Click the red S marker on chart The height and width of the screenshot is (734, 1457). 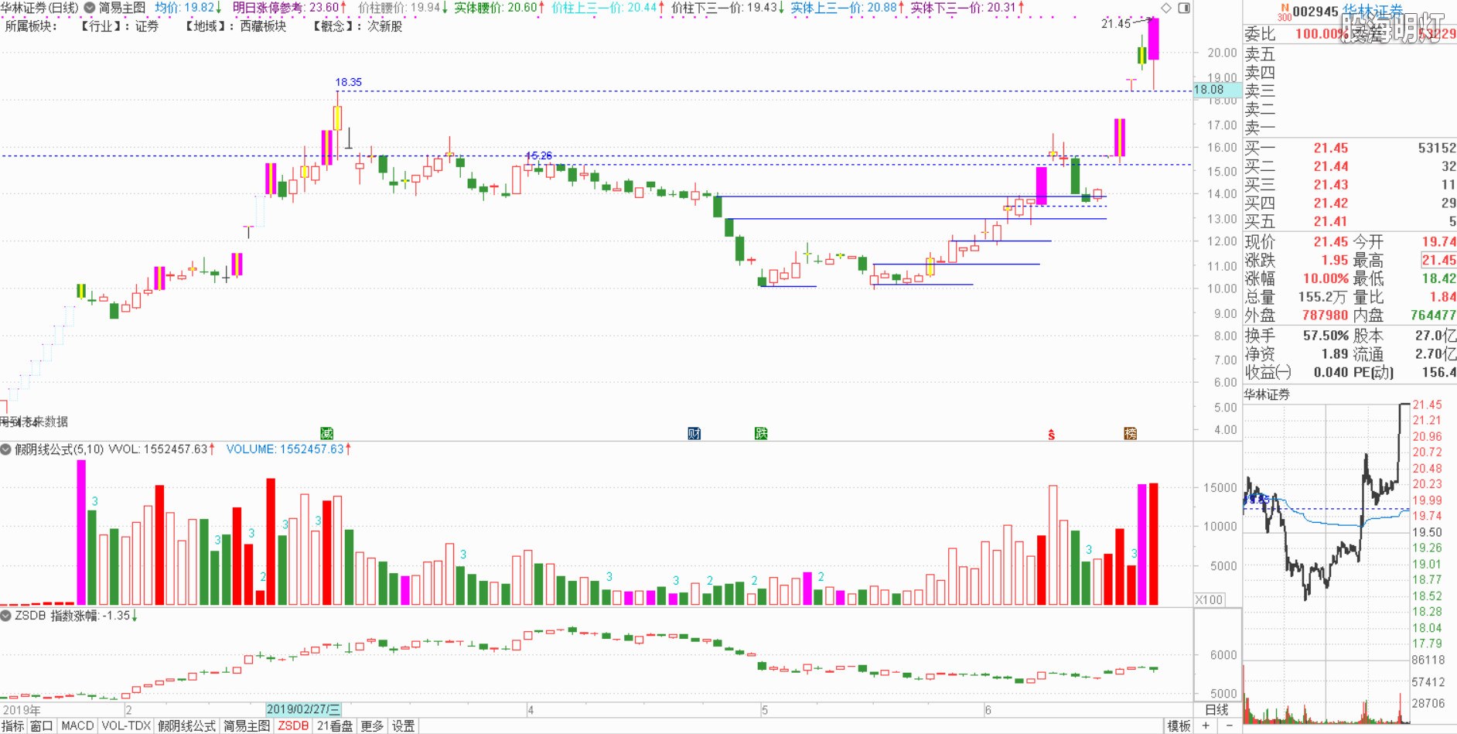coord(1051,435)
